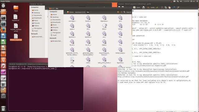Go forward in the bin file window
199x112 pixels.
(x=121, y=12)
